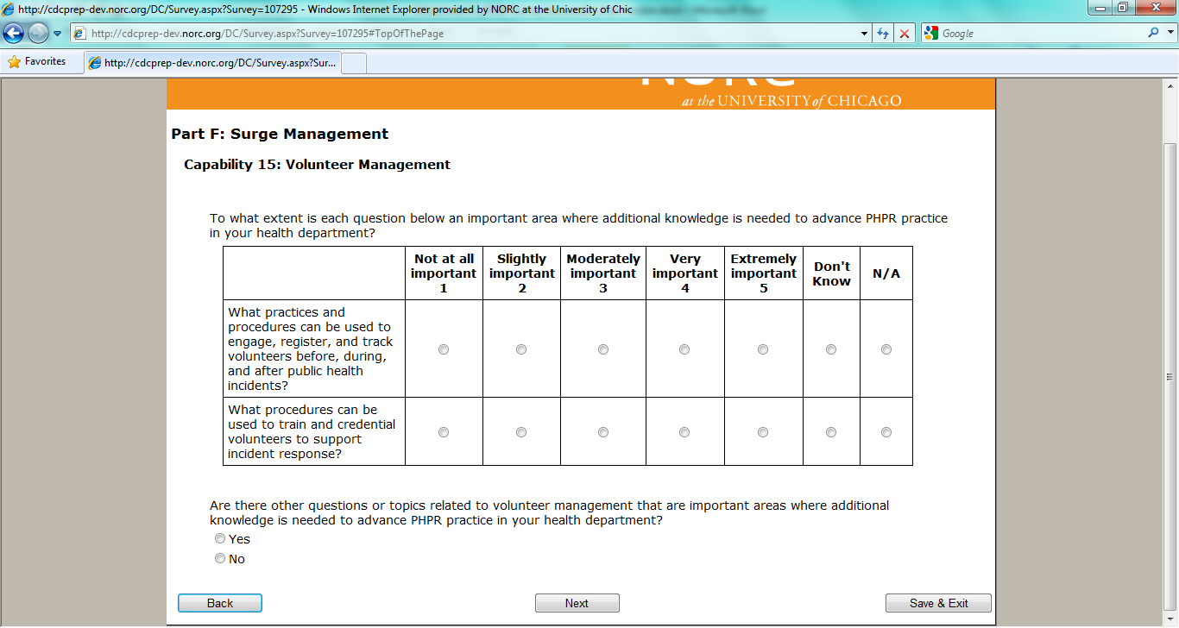1179x628 pixels.
Task: Rate engage/register/track question Moderately important
Action: tap(603, 349)
